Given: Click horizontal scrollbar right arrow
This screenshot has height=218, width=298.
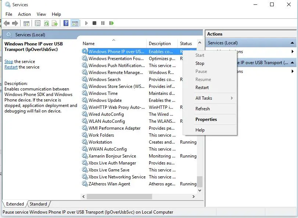Looking at the screenshot, I should (194, 197).
